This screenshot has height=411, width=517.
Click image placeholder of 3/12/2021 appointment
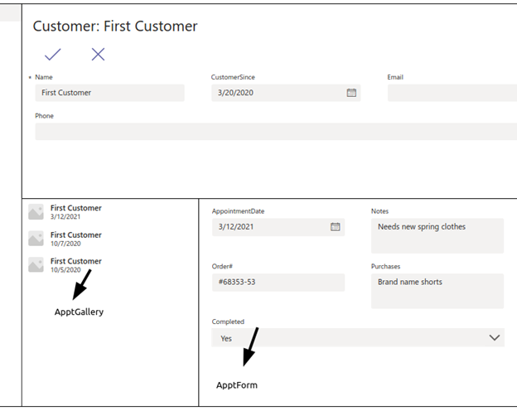[36, 212]
